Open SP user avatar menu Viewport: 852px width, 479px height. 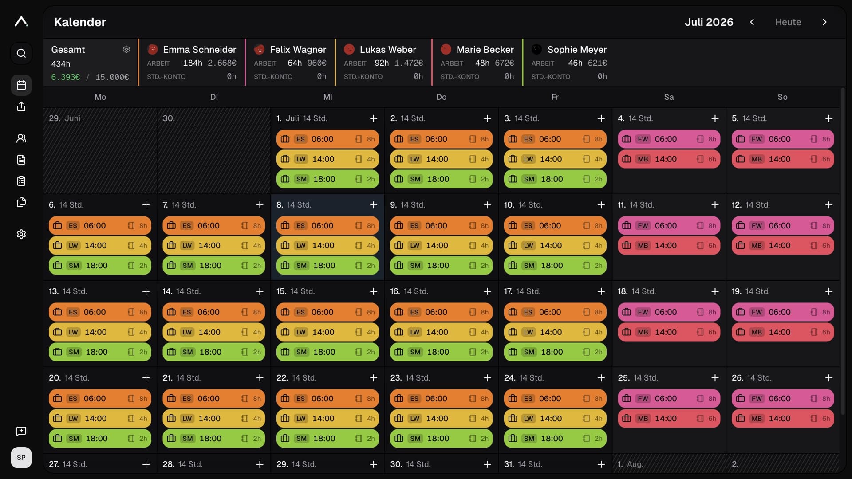click(21, 458)
